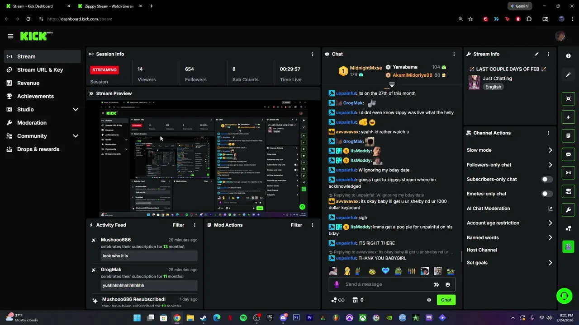The width and height of the screenshot is (579, 325).
Task: Open Session Info options menu
Action: coord(312,54)
